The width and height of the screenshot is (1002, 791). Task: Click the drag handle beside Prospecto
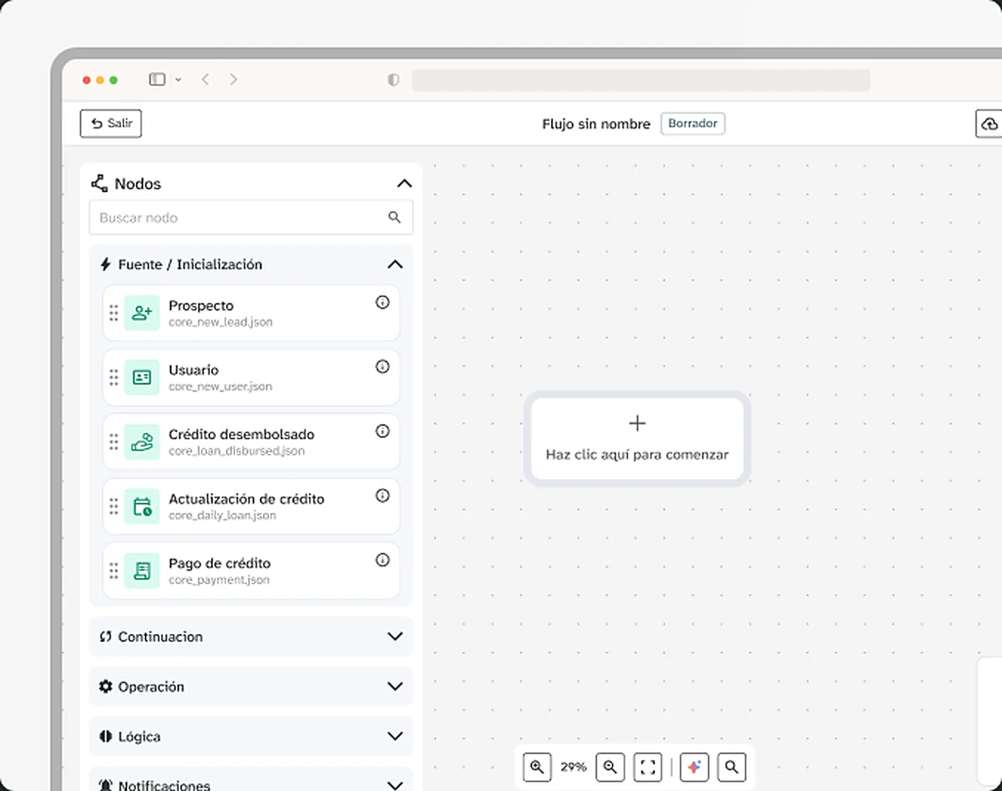click(x=114, y=313)
